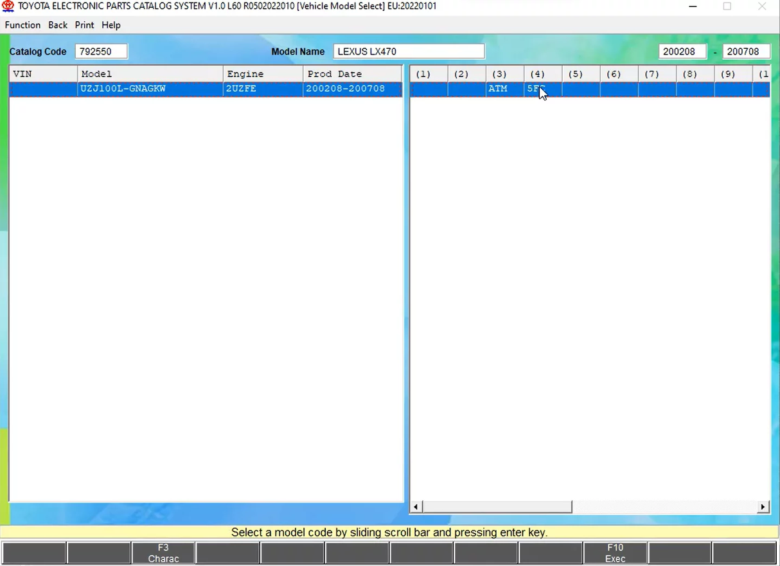Click the Prod Date column header
Image resolution: width=780 pixels, height=566 pixels.
pos(351,74)
